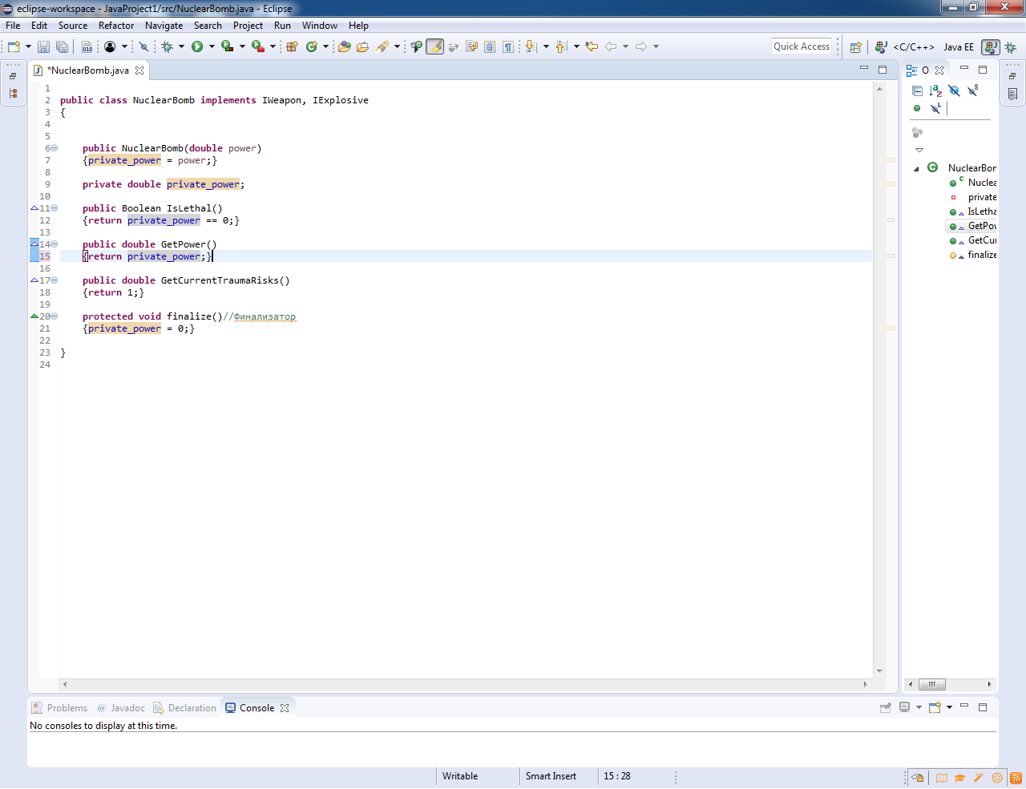Maximize the editor area
The height and width of the screenshot is (789, 1026).
click(883, 70)
